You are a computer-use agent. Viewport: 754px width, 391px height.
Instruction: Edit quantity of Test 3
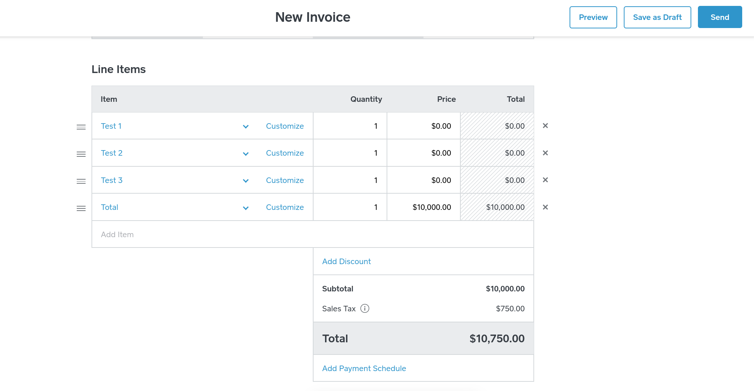click(x=350, y=180)
